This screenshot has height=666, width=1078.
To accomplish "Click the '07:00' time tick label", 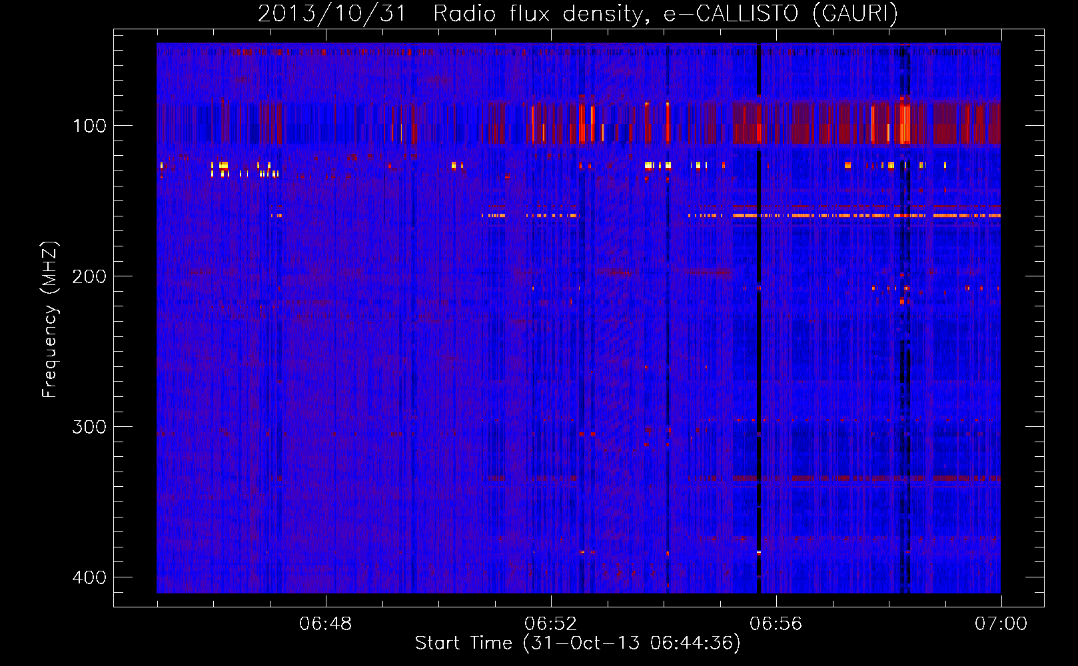I will tap(1001, 624).
